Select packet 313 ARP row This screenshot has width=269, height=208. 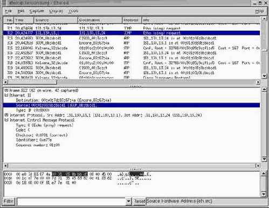tap(132, 38)
